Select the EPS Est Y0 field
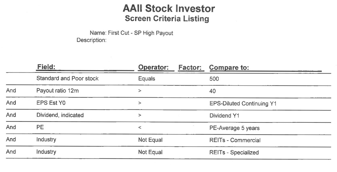 point(51,103)
